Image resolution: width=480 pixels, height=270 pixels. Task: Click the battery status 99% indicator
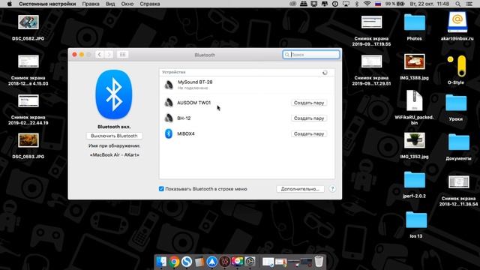(x=395, y=4)
